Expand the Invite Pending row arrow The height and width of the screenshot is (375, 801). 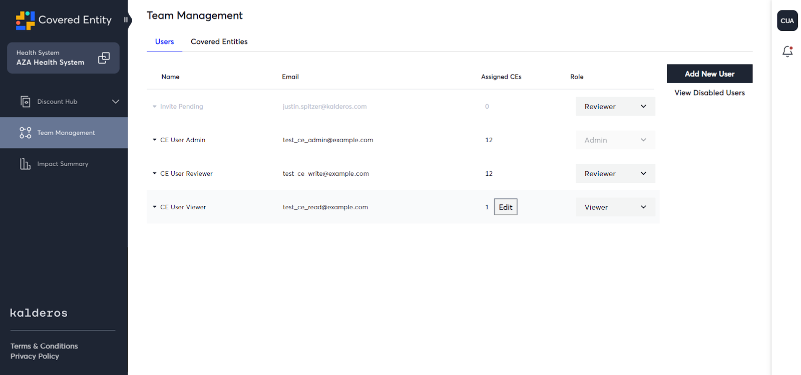tap(155, 107)
